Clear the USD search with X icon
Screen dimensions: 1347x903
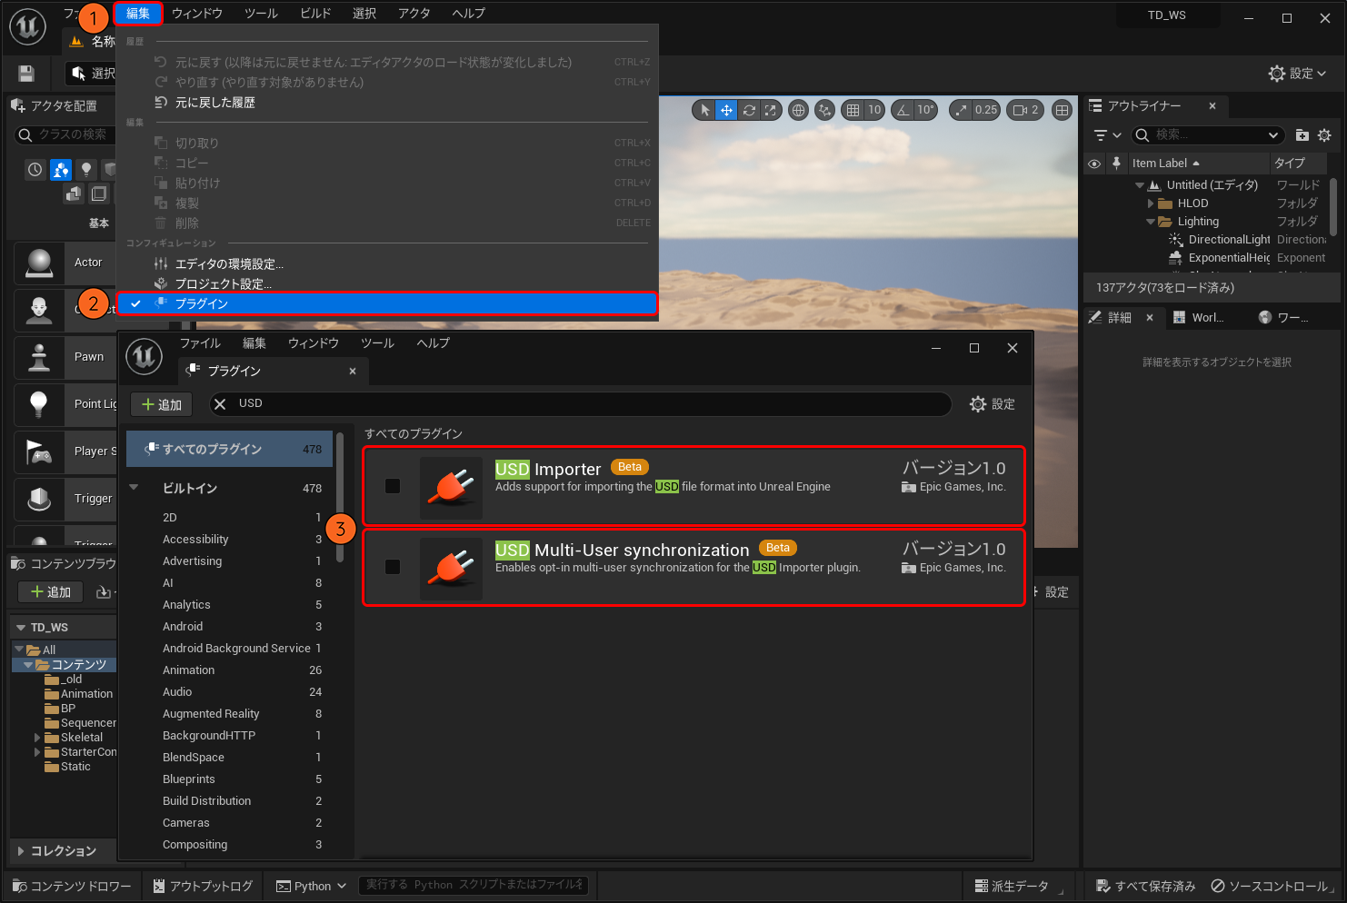point(220,404)
